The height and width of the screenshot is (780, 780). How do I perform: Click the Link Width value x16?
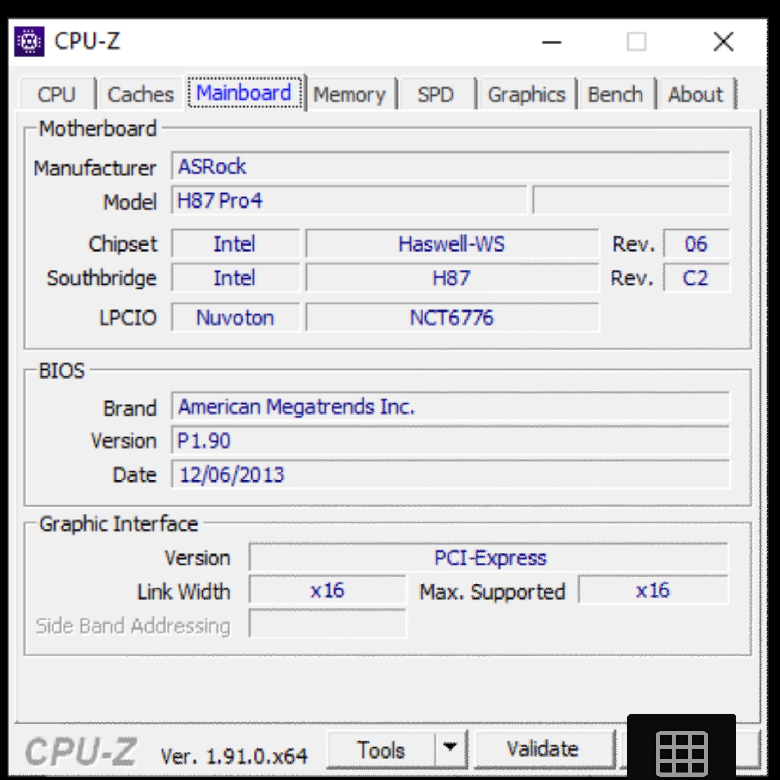(327, 590)
